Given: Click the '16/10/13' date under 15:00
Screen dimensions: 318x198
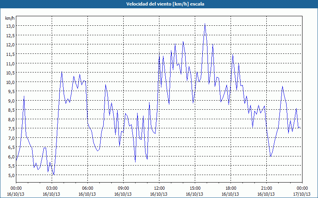Looking at the screenshot, I should tap(194, 194).
